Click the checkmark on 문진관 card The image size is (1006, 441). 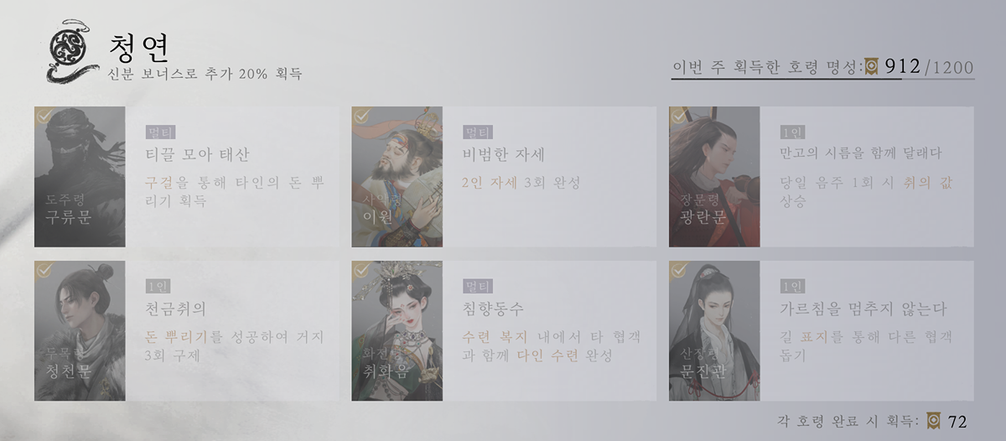[x=679, y=271]
